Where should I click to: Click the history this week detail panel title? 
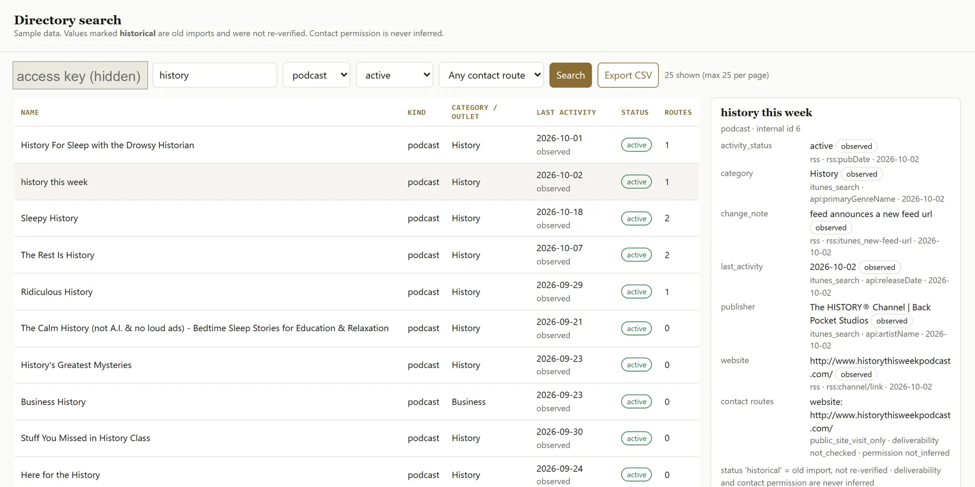tap(766, 113)
